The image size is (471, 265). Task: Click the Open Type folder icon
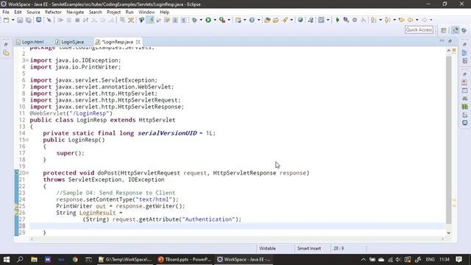pyautogui.click(x=267, y=20)
